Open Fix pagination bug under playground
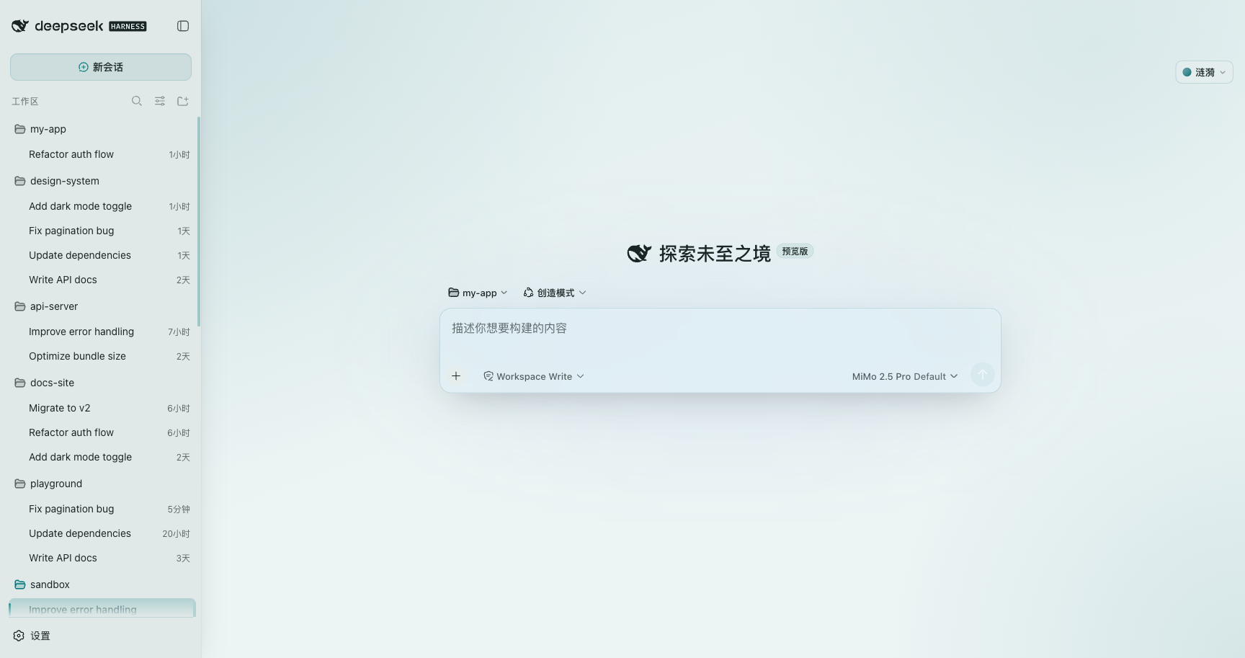Image resolution: width=1245 pixels, height=658 pixels. (101, 509)
